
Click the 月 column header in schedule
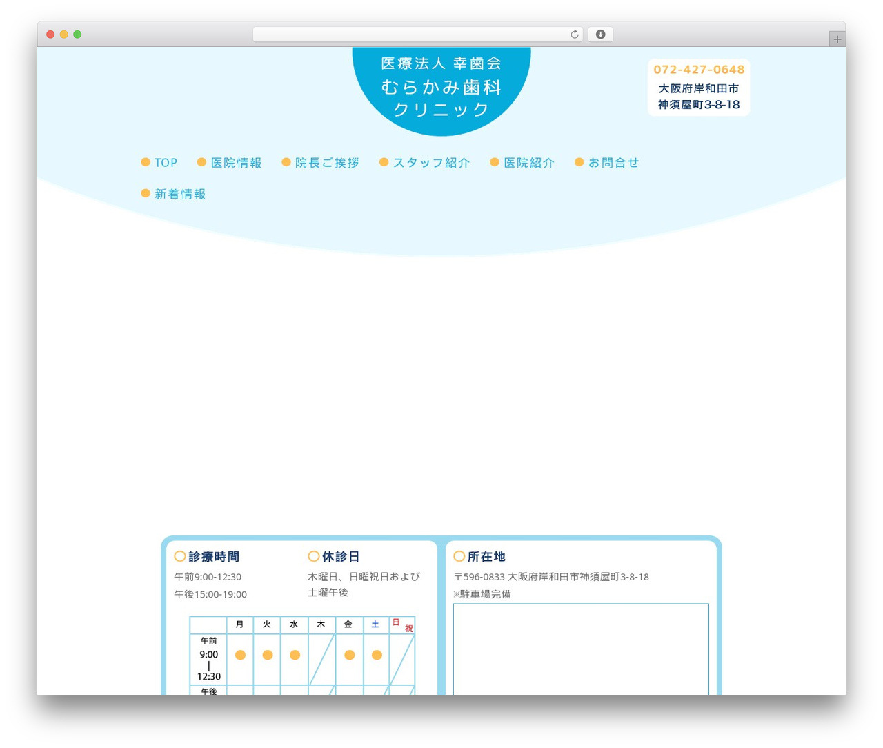pyautogui.click(x=240, y=624)
